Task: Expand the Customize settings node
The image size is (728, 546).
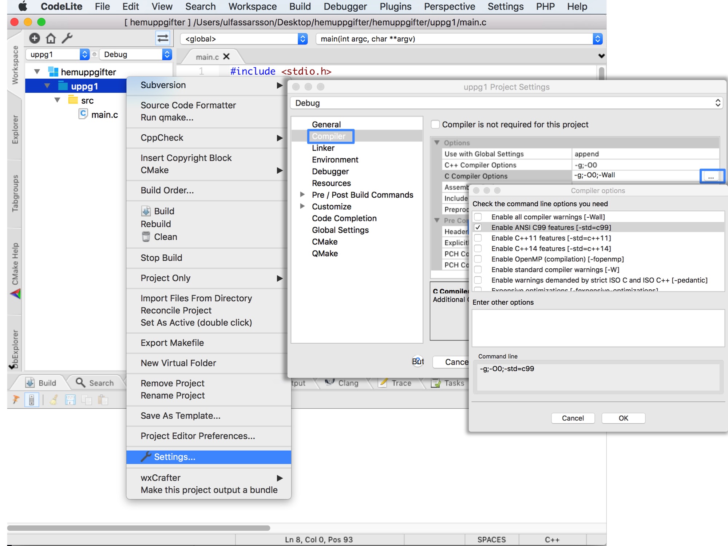Action: (x=302, y=206)
